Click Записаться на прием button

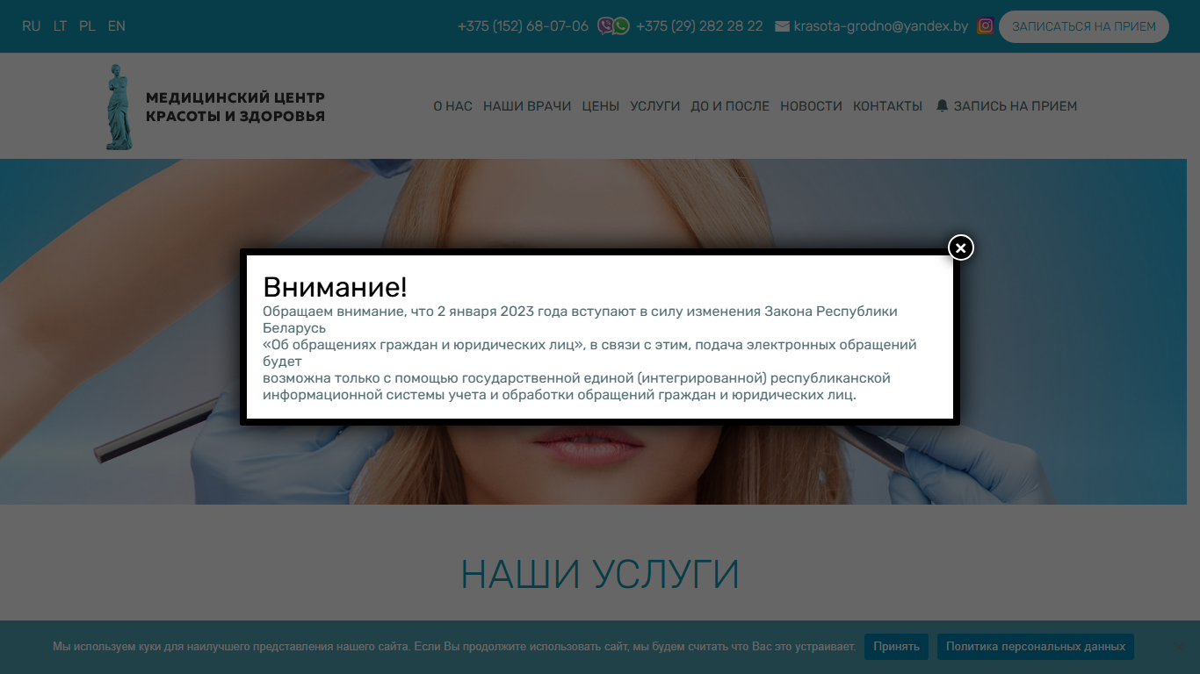point(1084,26)
